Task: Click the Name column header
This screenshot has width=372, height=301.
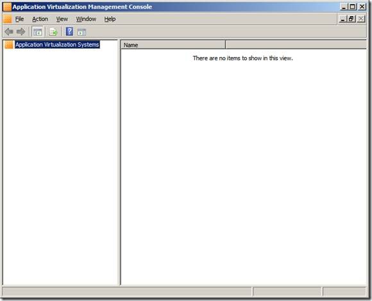Action: [x=173, y=45]
